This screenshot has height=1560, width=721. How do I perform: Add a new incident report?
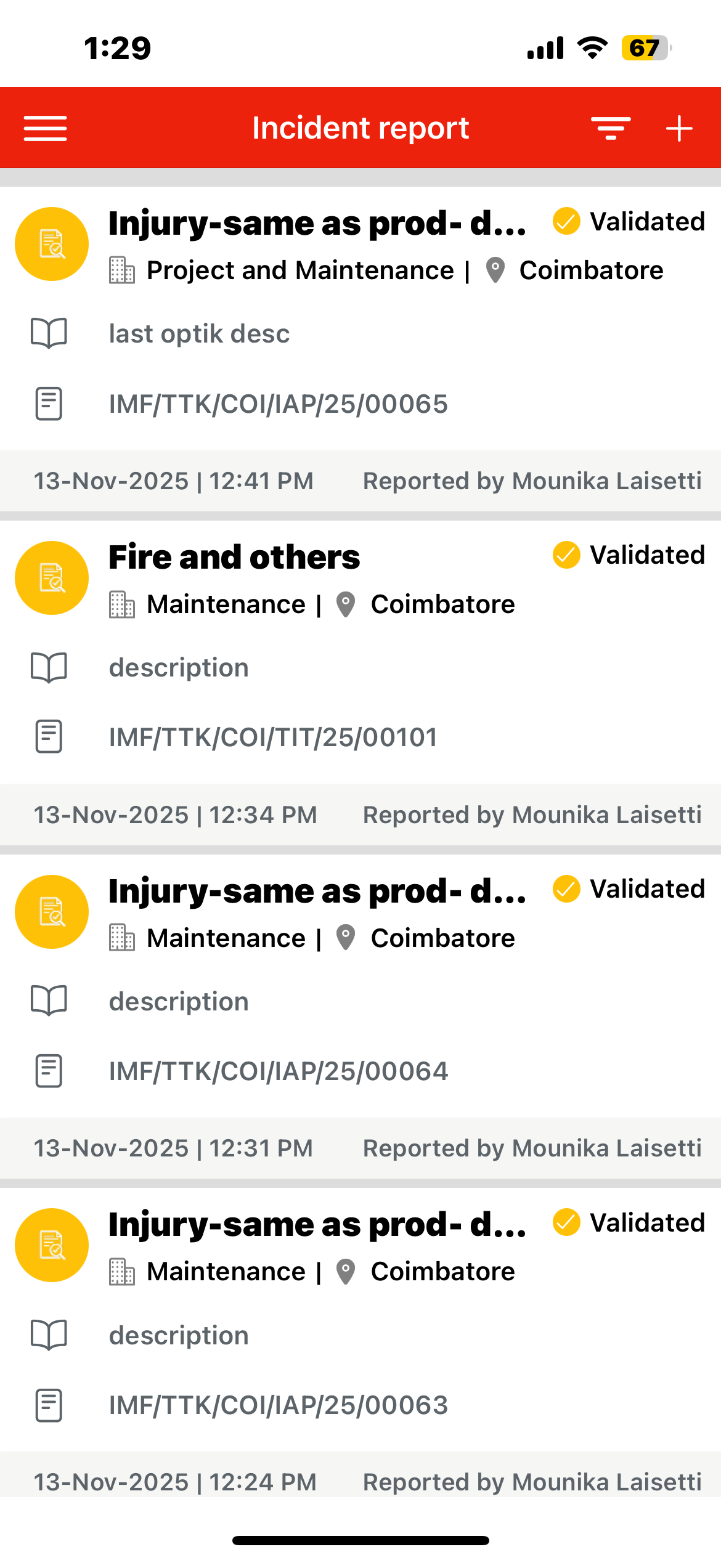tap(679, 128)
